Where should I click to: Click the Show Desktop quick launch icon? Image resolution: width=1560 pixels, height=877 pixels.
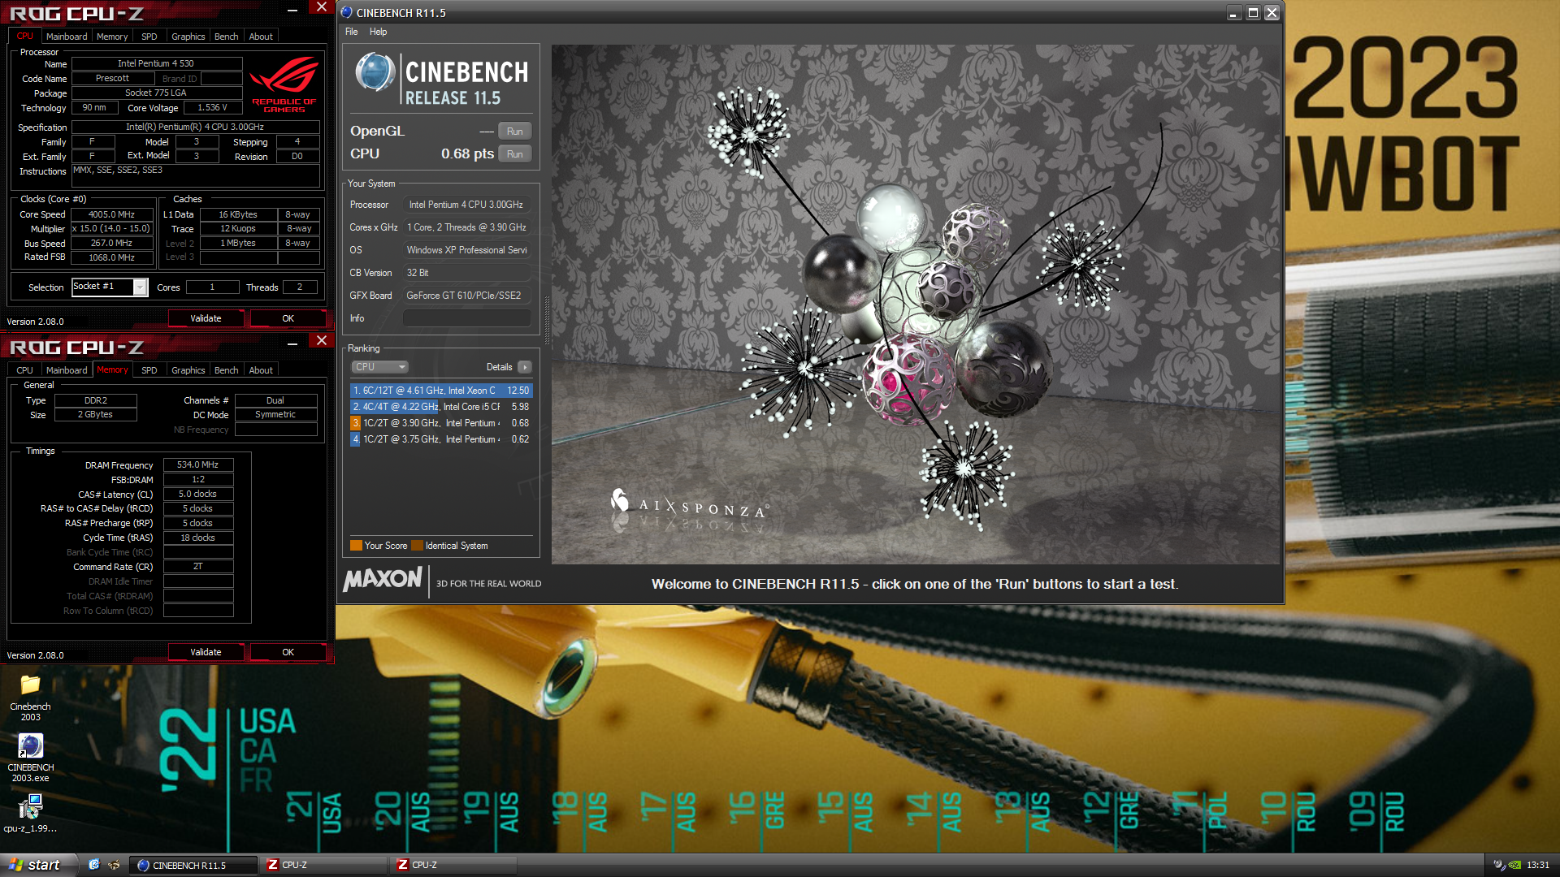(94, 865)
